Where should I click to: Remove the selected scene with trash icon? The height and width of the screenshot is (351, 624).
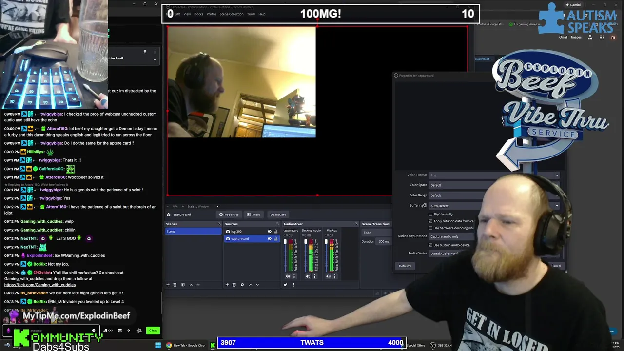click(175, 285)
